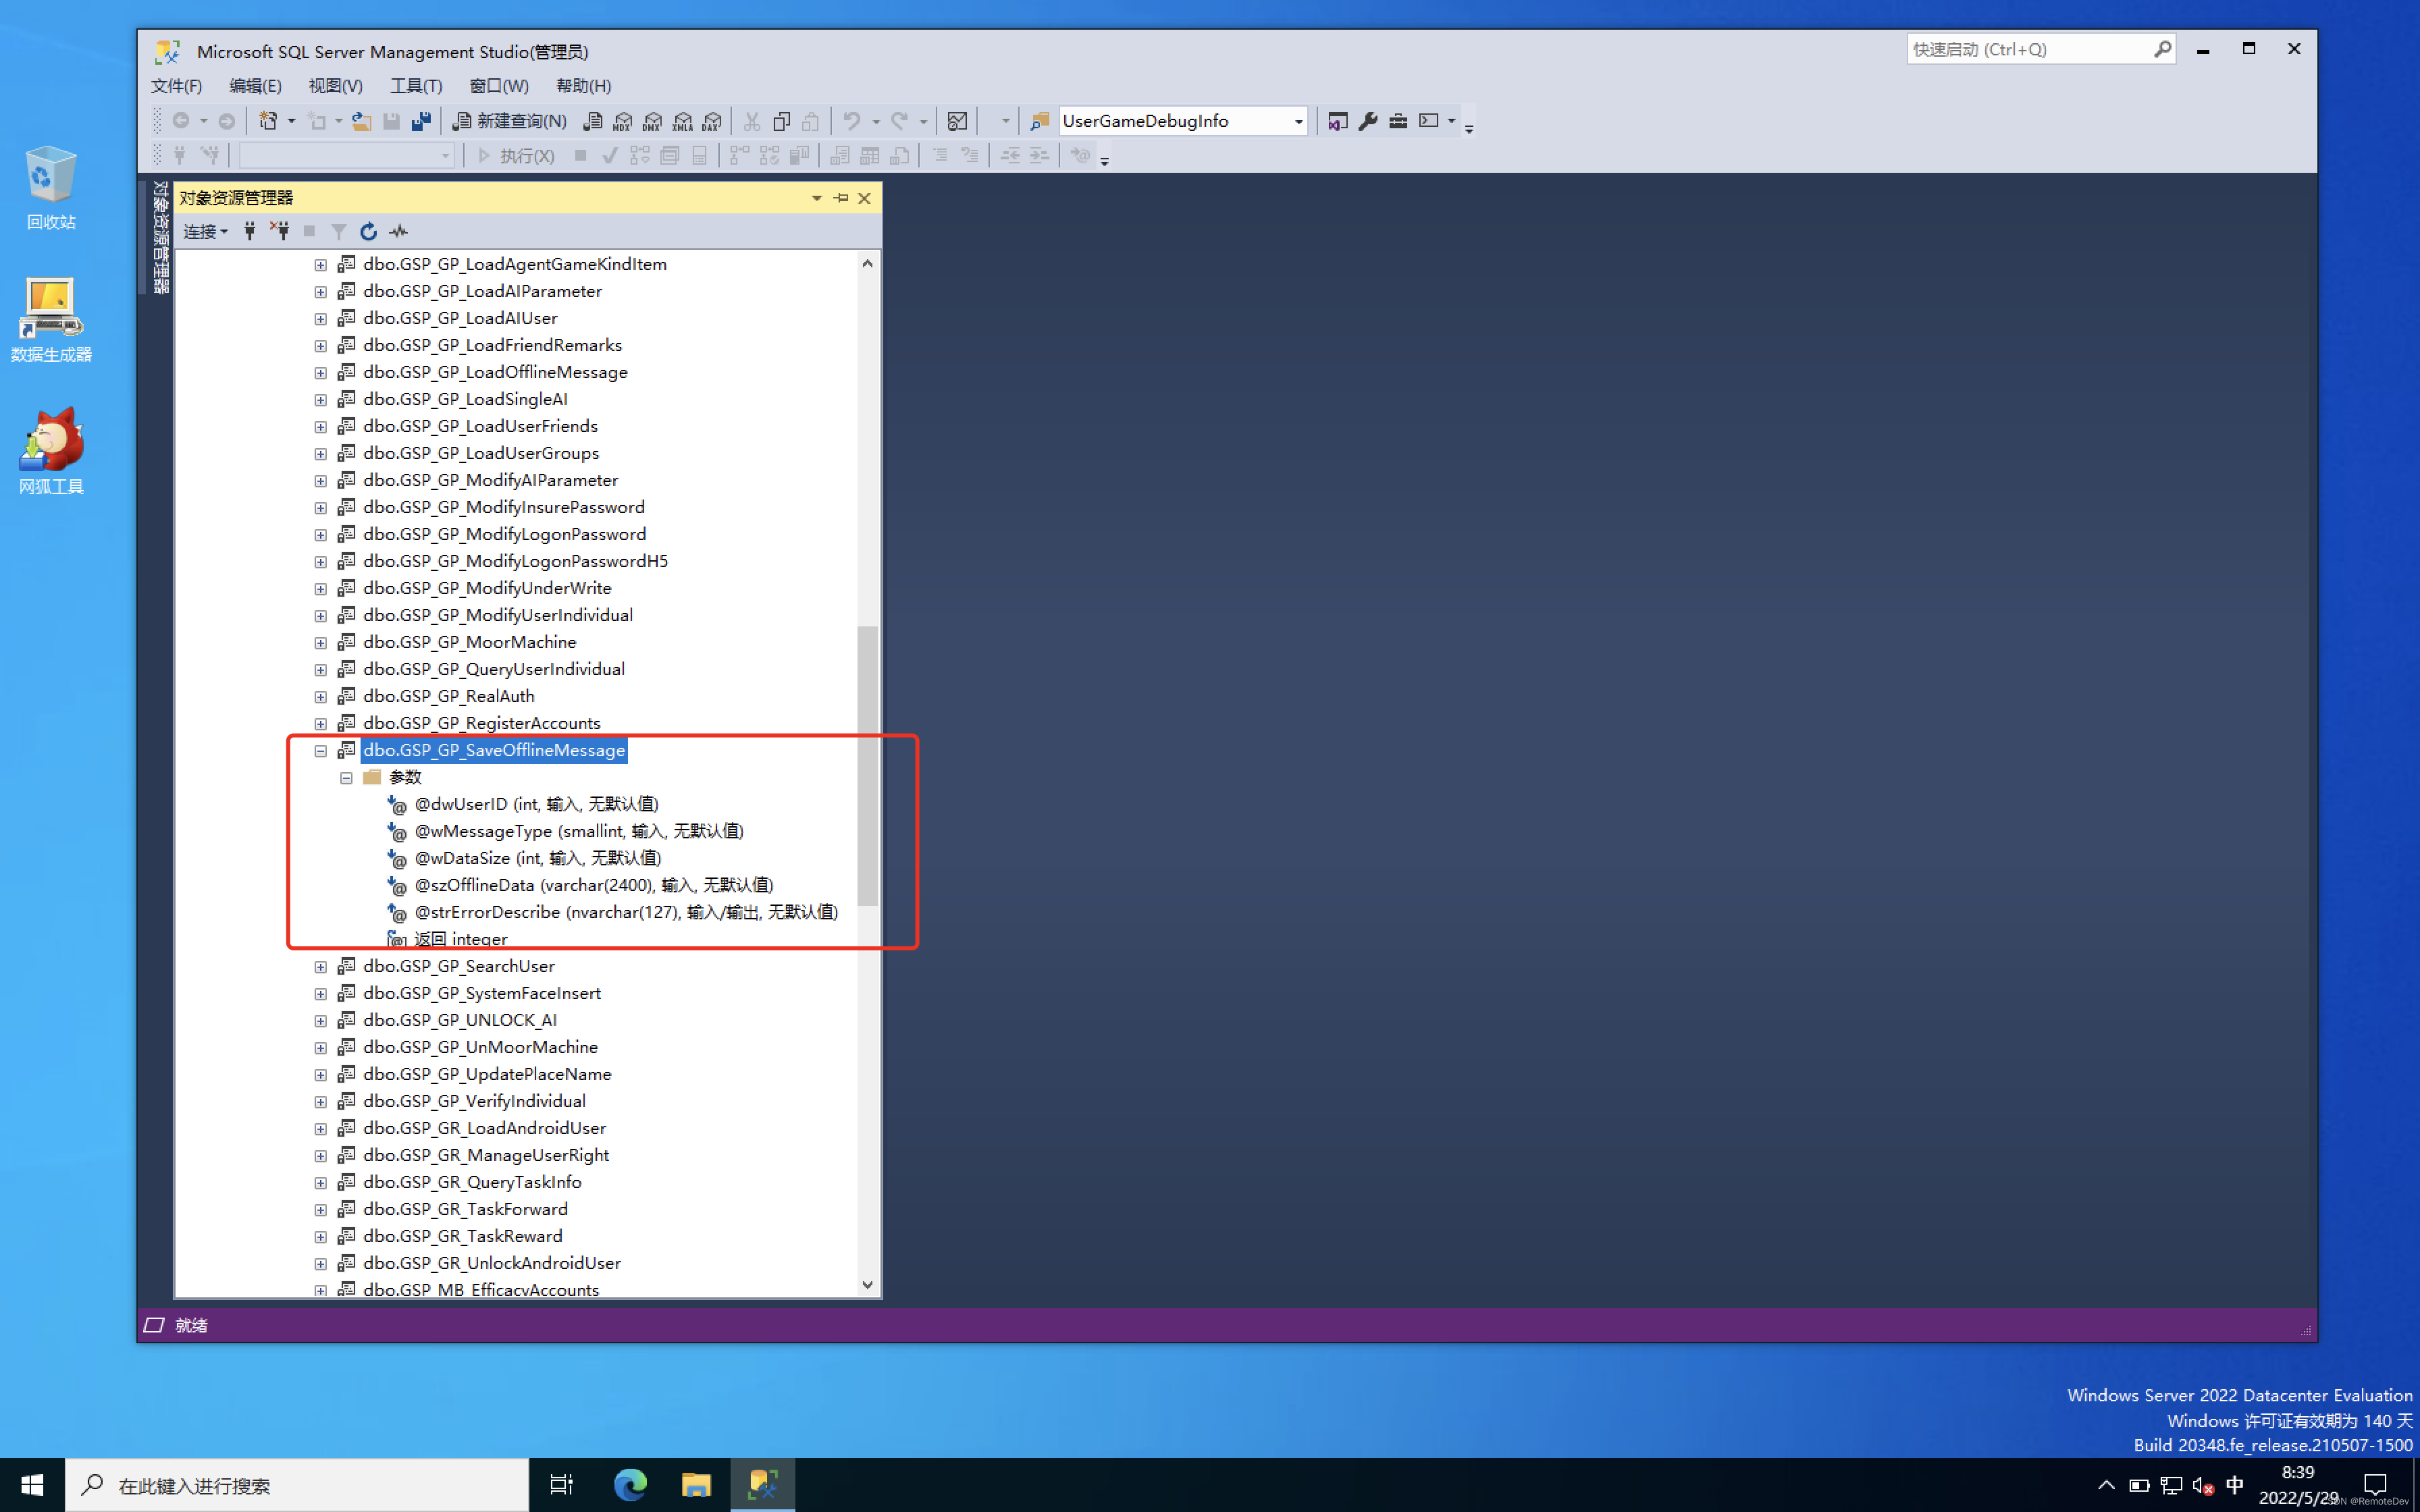Screen dimensions: 2420x1512
Task: Click the Activity Monitor toolbar icon
Action: click(x=957, y=121)
